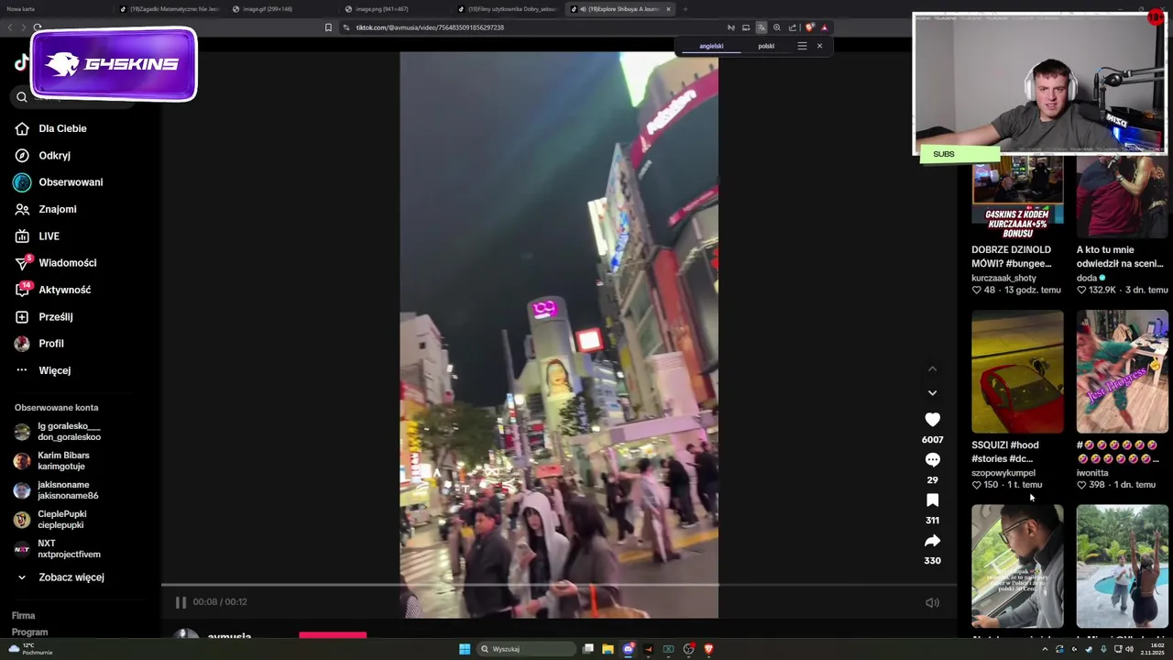Open the Windows Start menu

pyautogui.click(x=465, y=649)
